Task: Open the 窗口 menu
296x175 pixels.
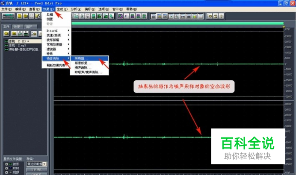Action: (x=118, y=9)
